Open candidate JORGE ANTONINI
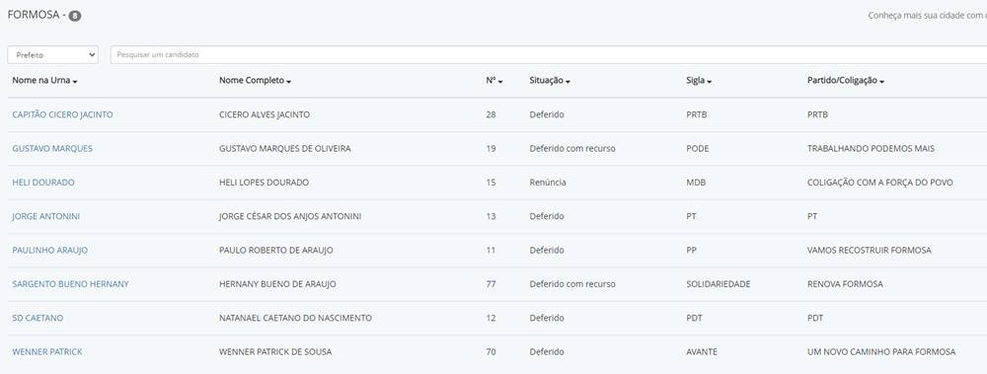Screen dimensions: 987x374 46,216
